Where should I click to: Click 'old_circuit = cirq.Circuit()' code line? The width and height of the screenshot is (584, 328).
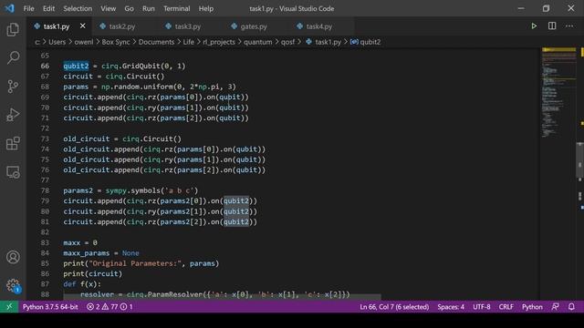tap(122, 138)
